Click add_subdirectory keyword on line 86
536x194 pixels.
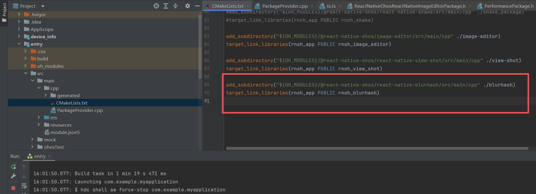tap(250, 60)
